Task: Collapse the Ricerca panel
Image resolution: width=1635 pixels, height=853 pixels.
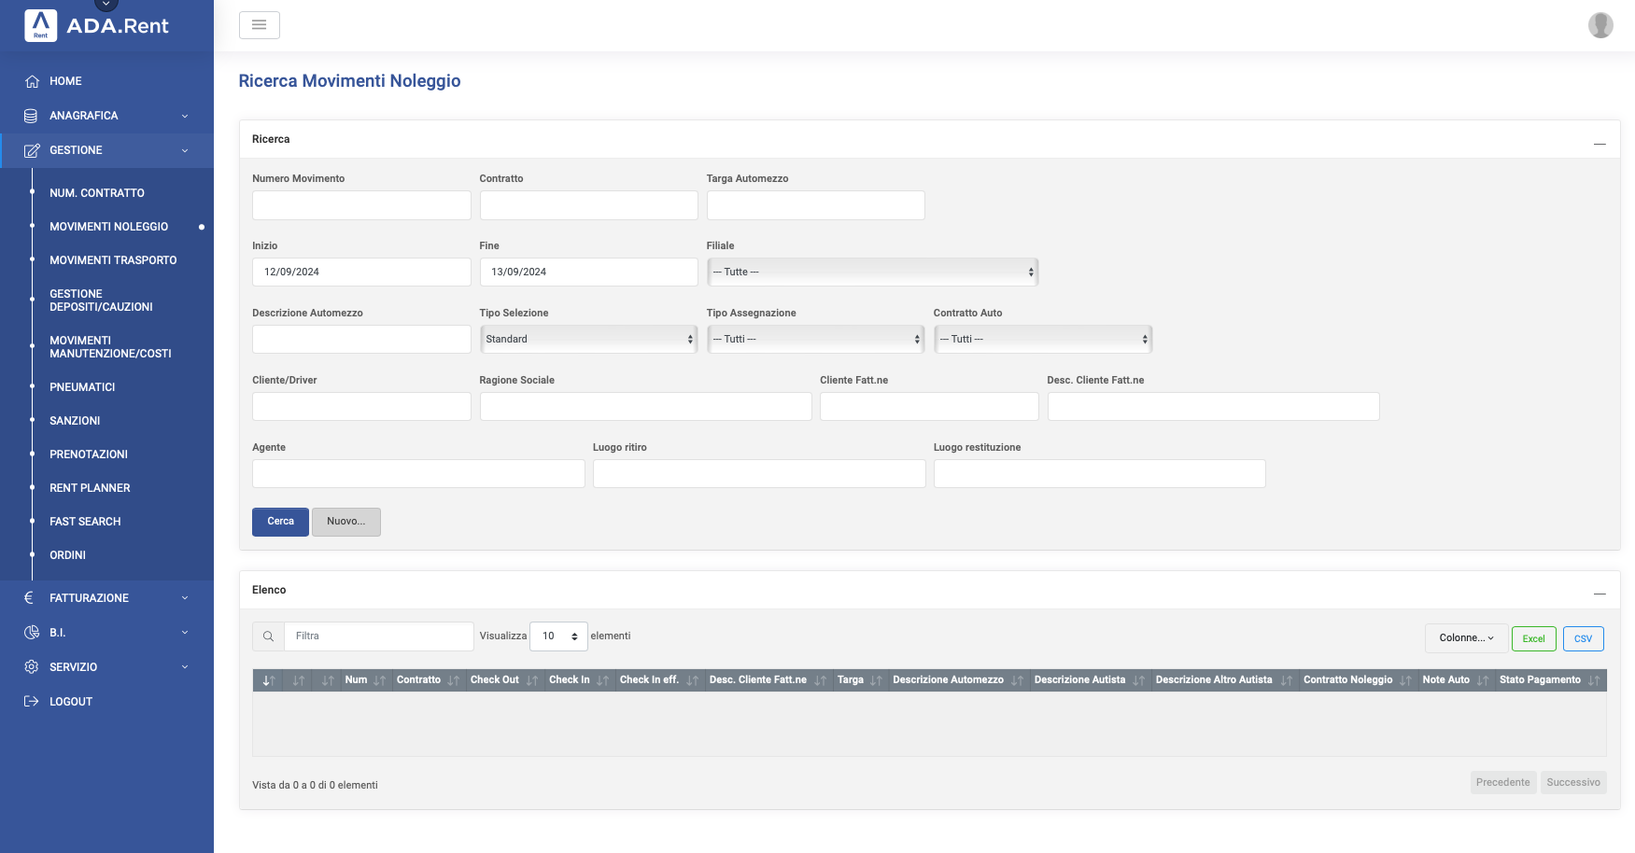Action: (x=1599, y=144)
